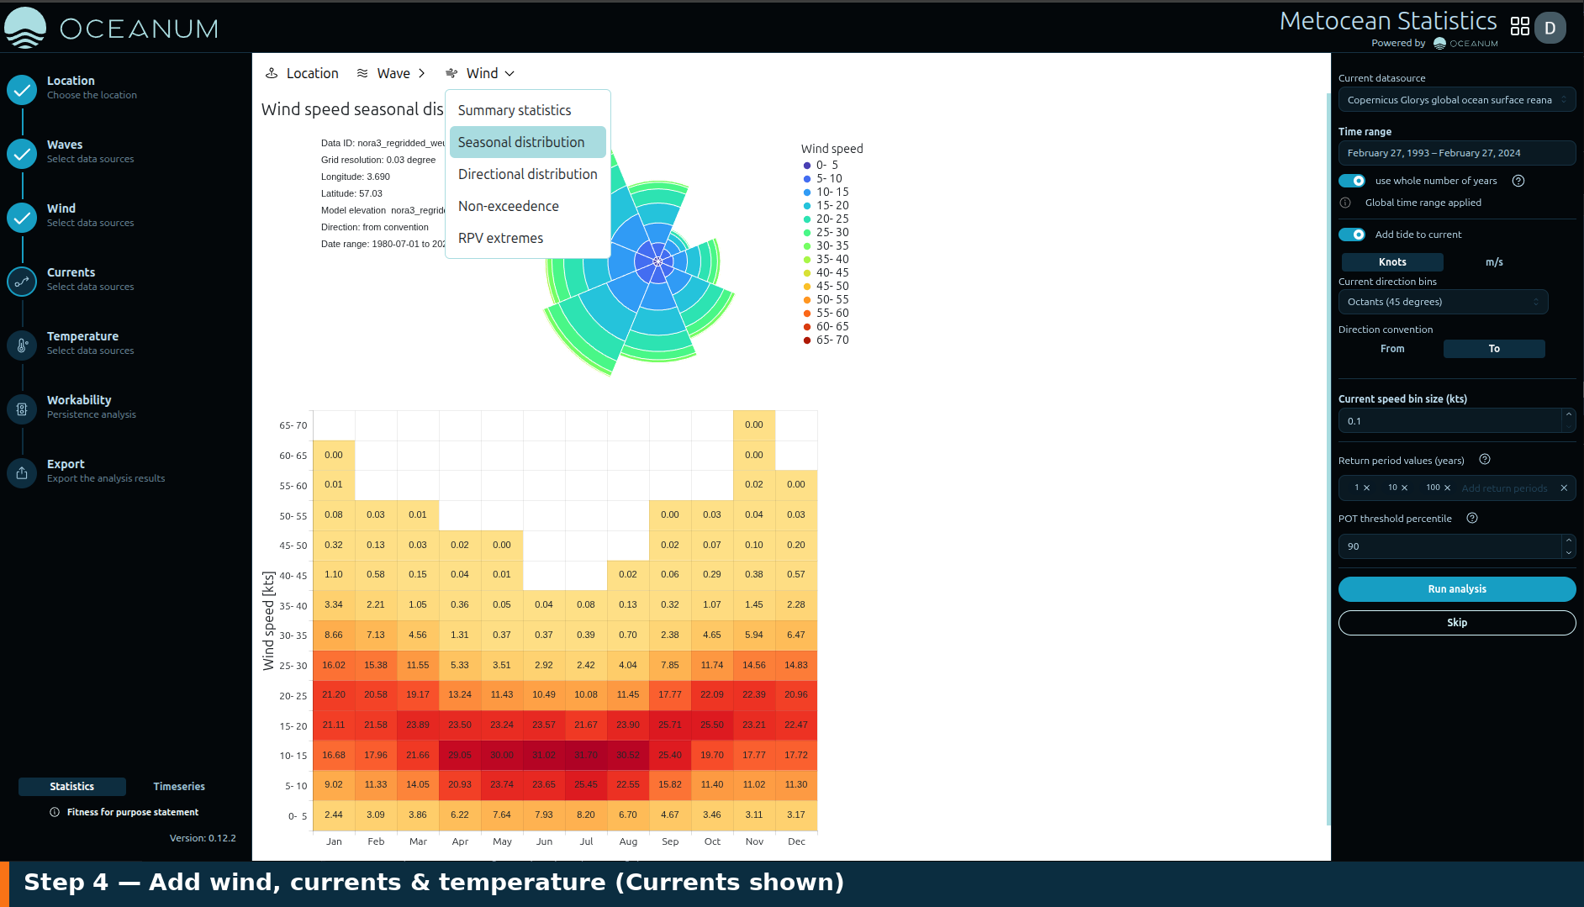Viewport: 1584px width, 907px height.
Task: Click the Wind step checkmark icon
Action: [x=22, y=217]
